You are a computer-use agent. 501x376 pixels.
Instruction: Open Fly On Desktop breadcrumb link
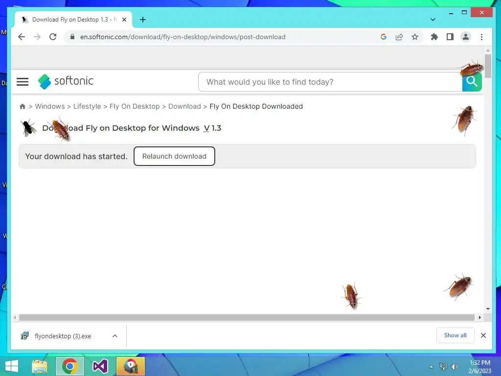pyautogui.click(x=135, y=106)
